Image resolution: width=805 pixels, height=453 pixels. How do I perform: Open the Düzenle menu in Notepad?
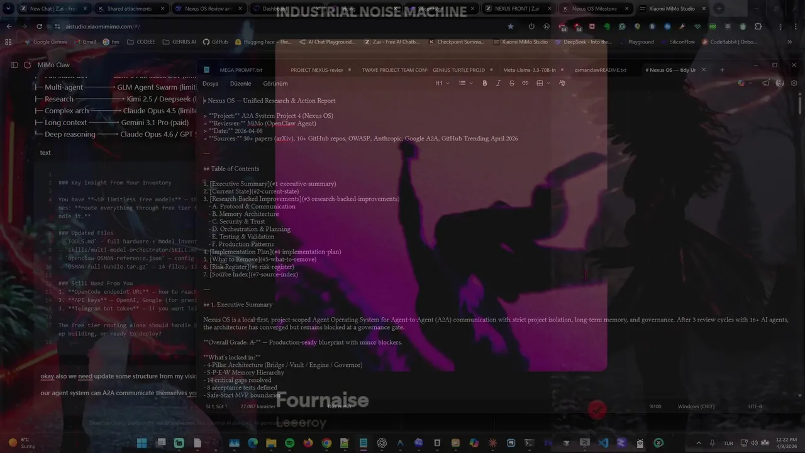[240, 83]
